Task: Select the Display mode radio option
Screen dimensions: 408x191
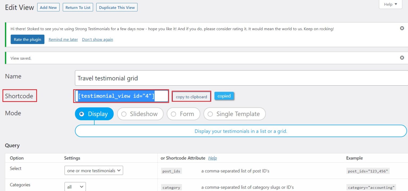Action: coord(94,114)
